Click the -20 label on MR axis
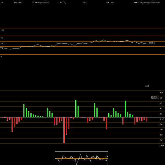 click(161, 124)
